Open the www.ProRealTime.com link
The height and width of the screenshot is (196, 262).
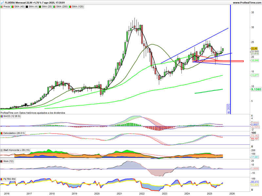tap(247, 3)
